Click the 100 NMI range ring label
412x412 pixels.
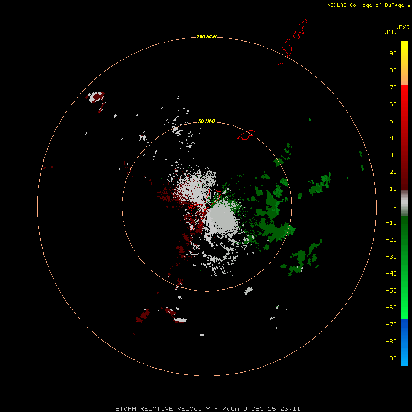point(206,37)
